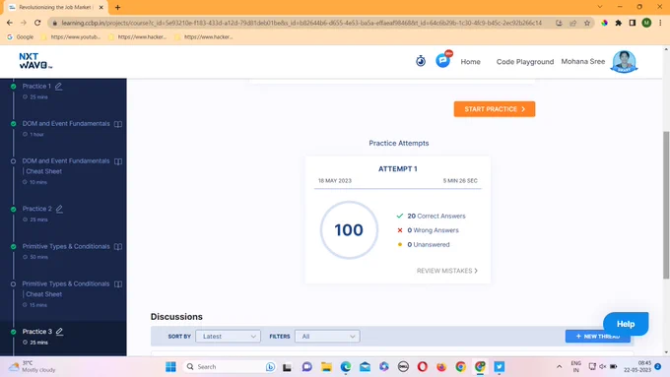Go back with the browser back arrow
The image size is (670, 377).
[10, 23]
